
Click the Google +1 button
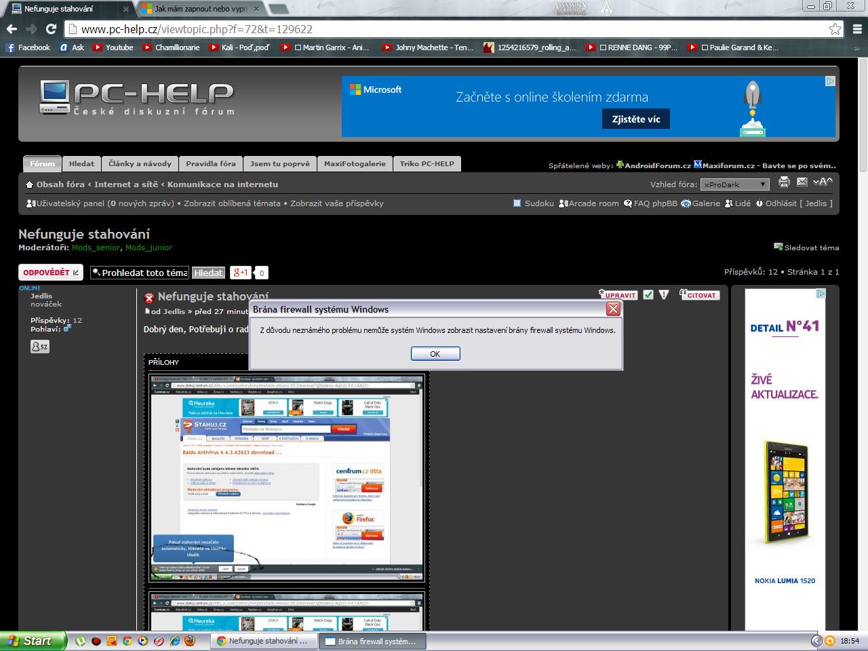[x=240, y=273]
